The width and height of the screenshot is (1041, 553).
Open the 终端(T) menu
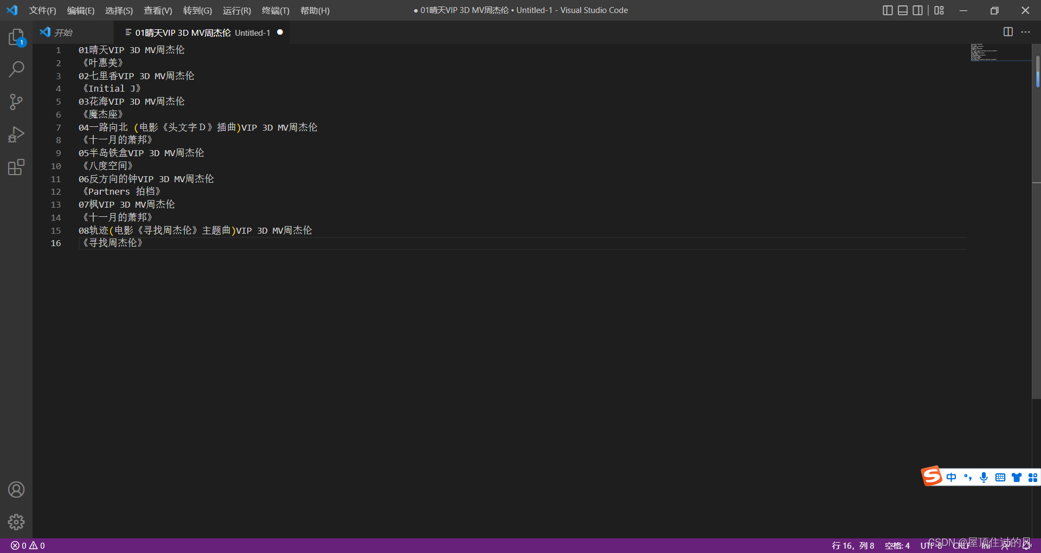275,10
